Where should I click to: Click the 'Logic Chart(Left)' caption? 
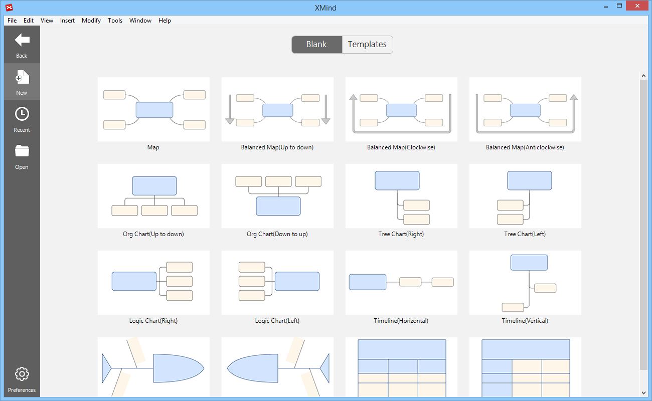click(277, 321)
